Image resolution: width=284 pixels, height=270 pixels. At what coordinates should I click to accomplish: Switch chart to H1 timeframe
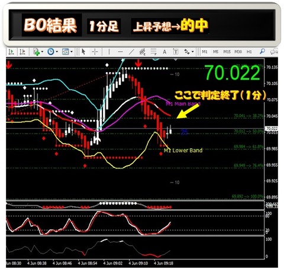pos(249,52)
